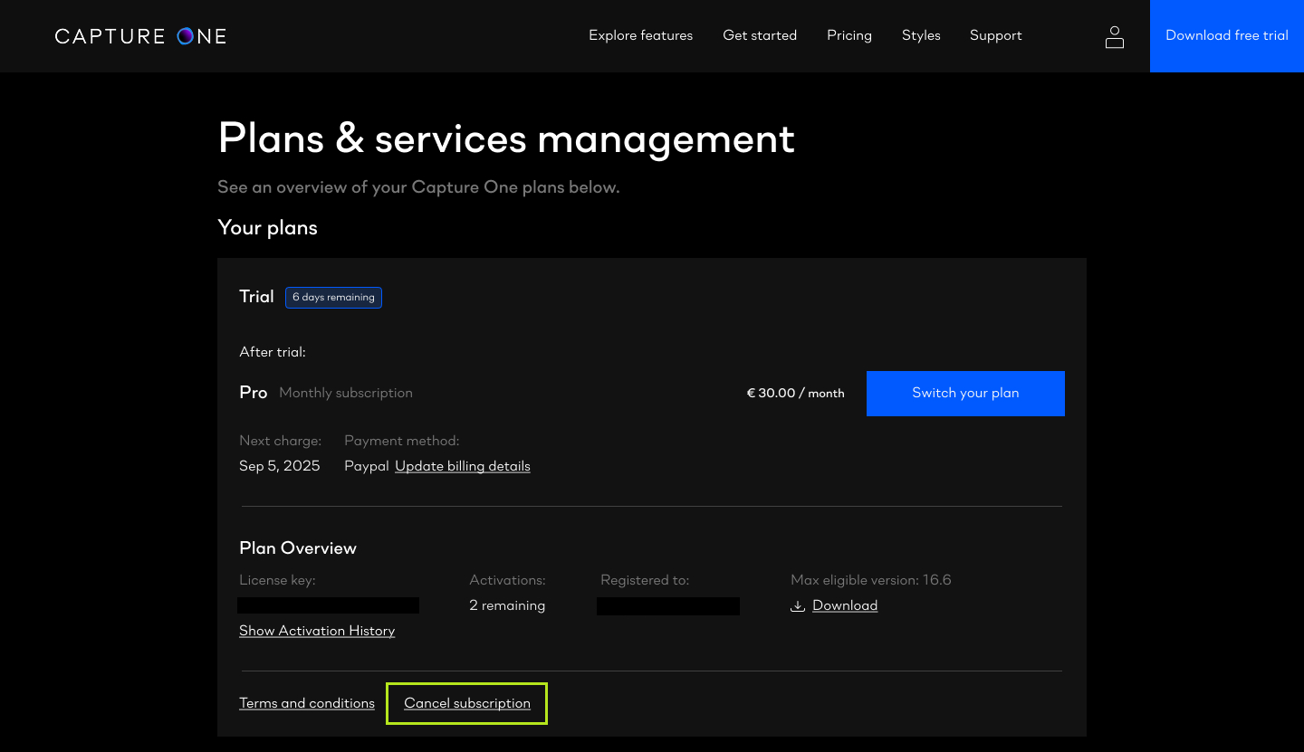Open the Explore features menu
Screen dimensions: 1304x752
tap(640, 35)
